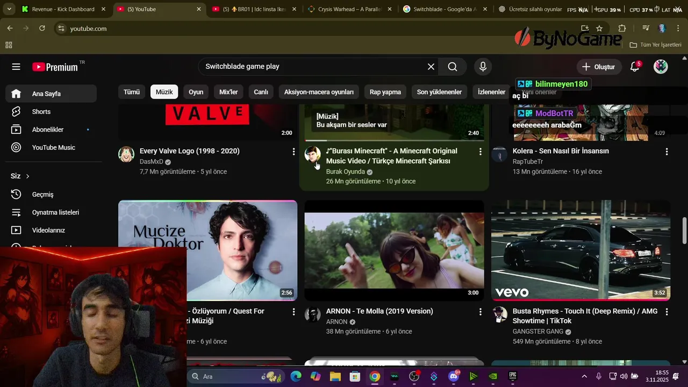Visit the GANGSTER GANG channel avatar
688x387 pixels.
pyautogui.click(x=499, y=314)
